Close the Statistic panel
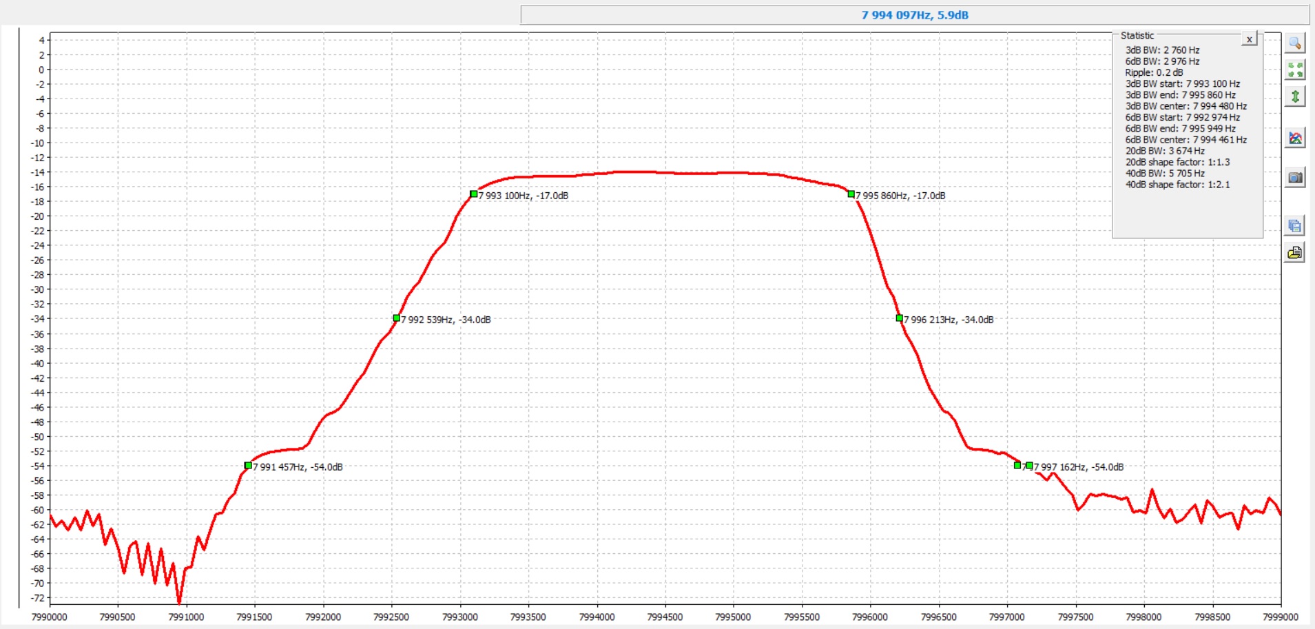1315x629 pixels. (1249, 39)
